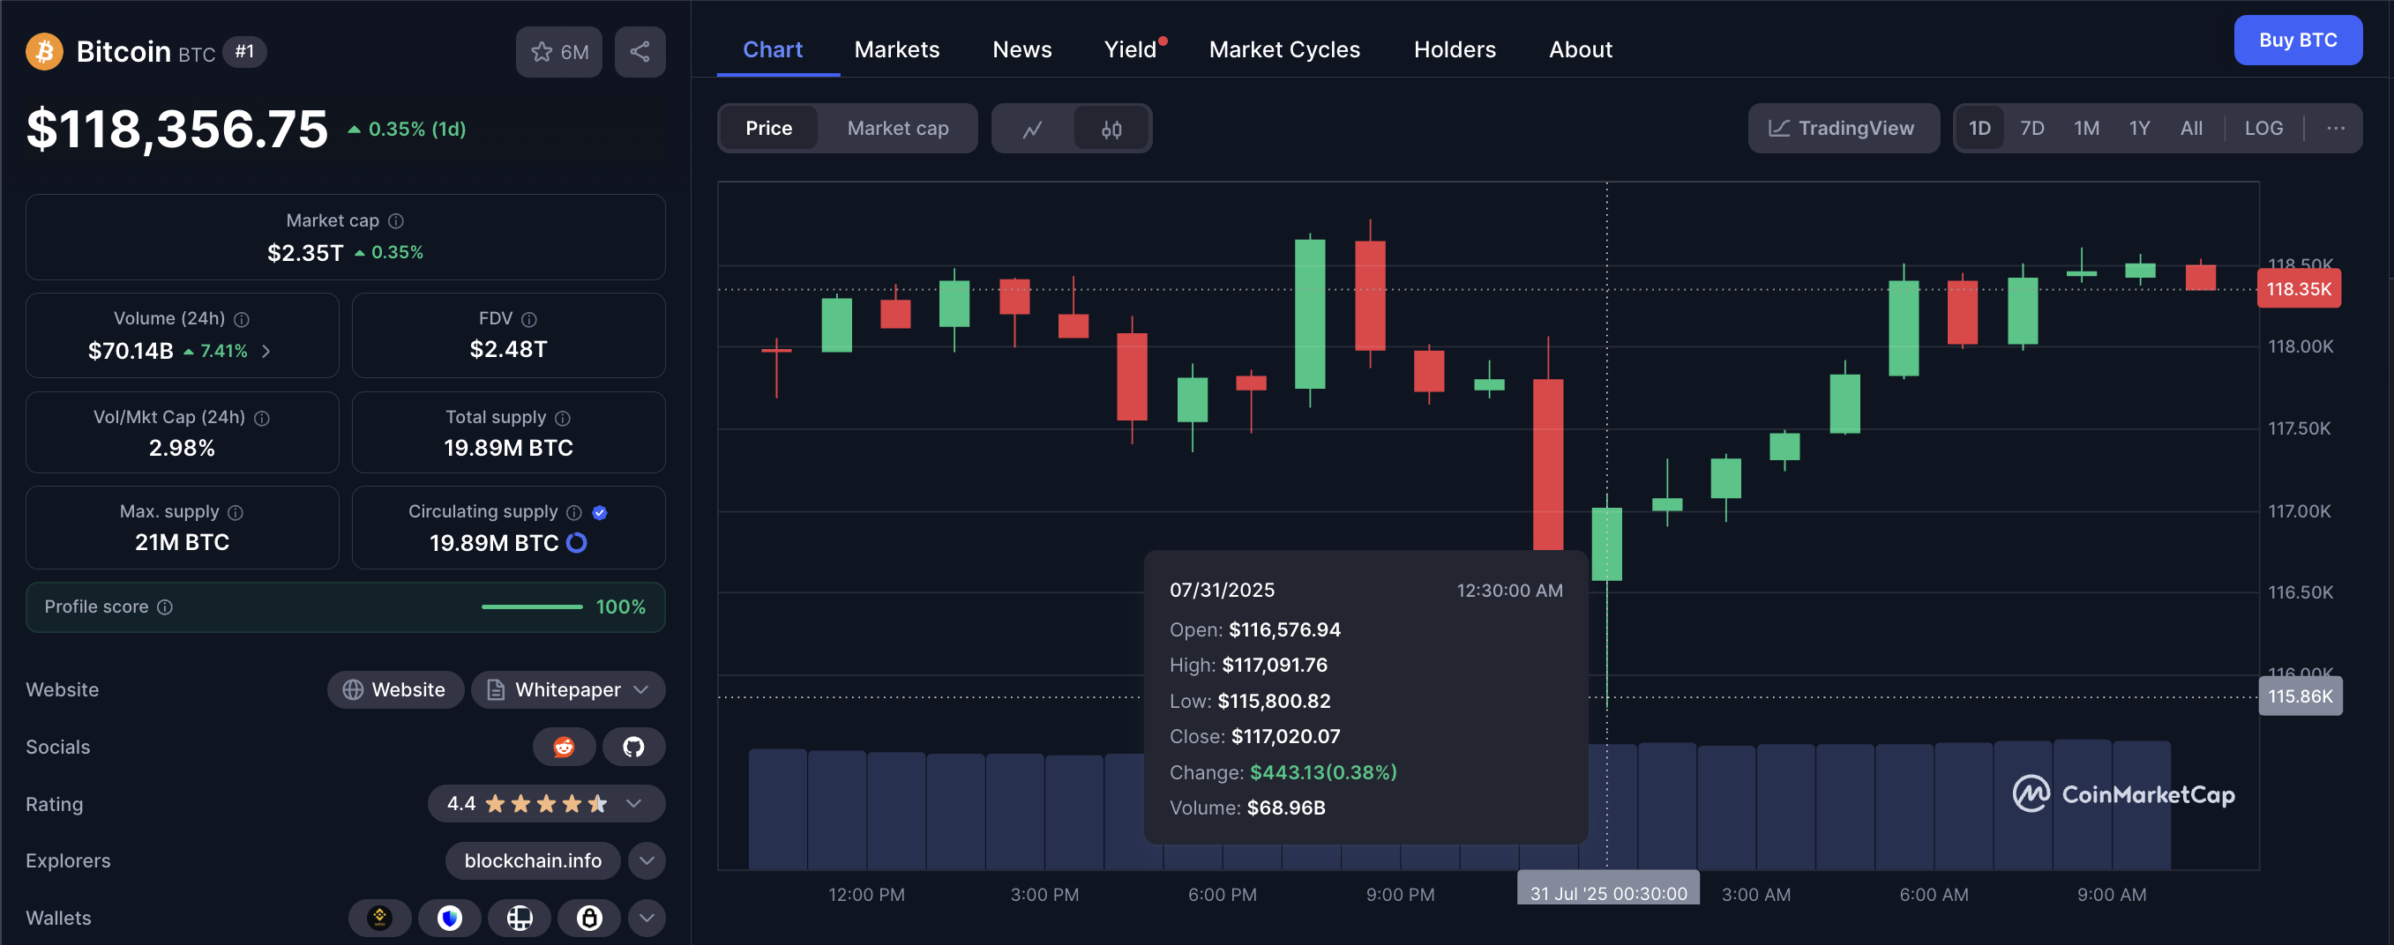Open the Ledger wallet icon

[x=520, y=918]
